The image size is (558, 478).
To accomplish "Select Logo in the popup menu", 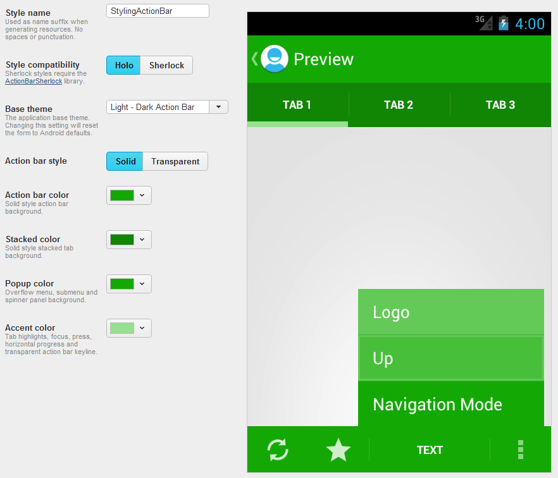I will point(451,312).
